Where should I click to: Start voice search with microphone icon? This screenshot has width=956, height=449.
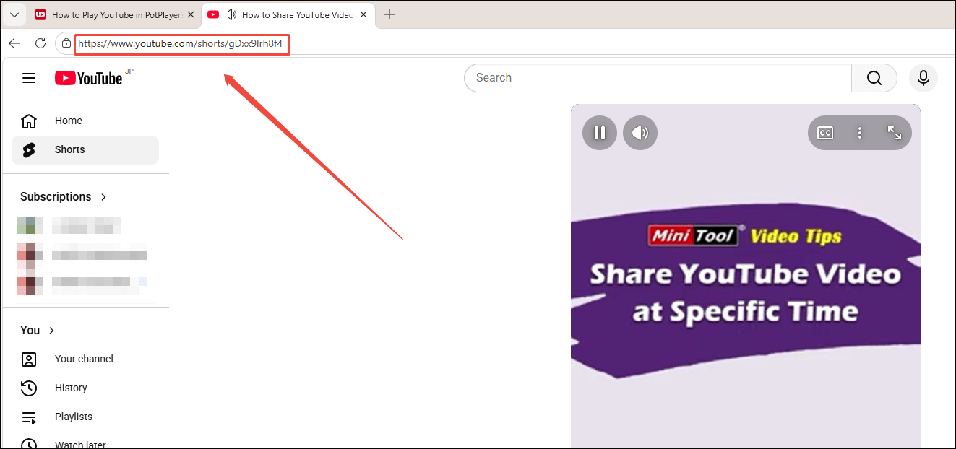923,78
